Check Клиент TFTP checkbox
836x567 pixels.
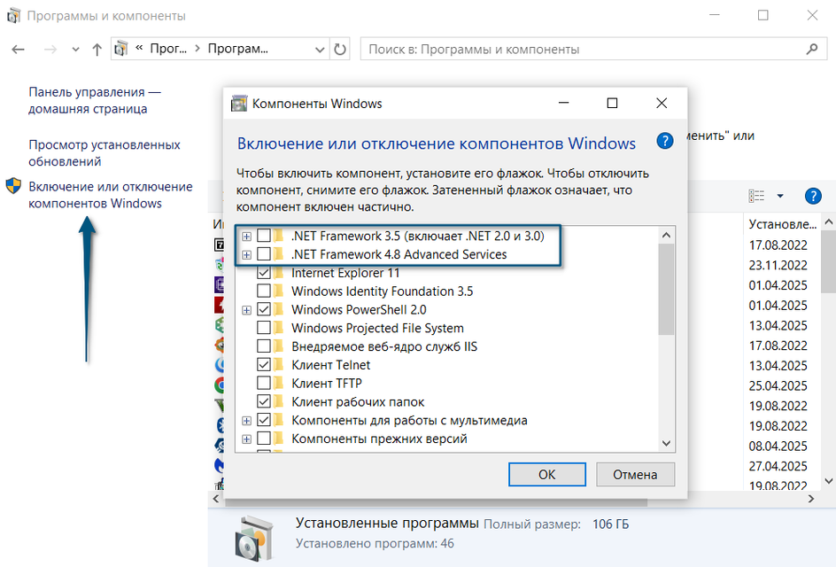tap(263, 383)
